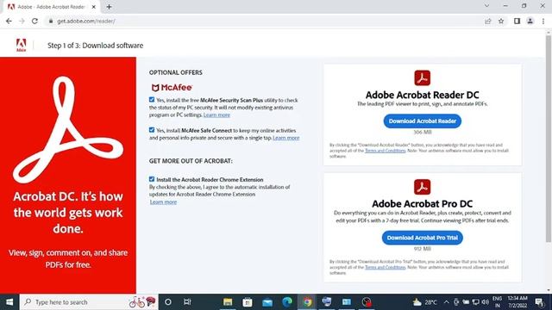
Task: Click the Adobe logo in page header
Action: click(21, 45)
